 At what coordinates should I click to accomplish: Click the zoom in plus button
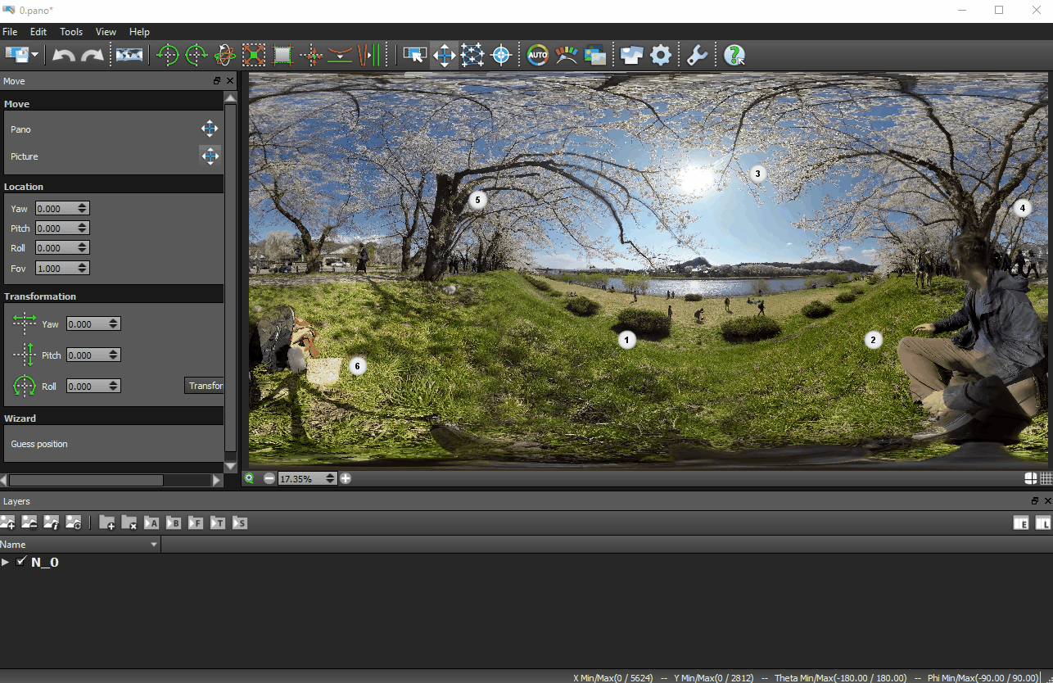coord(346,478)
